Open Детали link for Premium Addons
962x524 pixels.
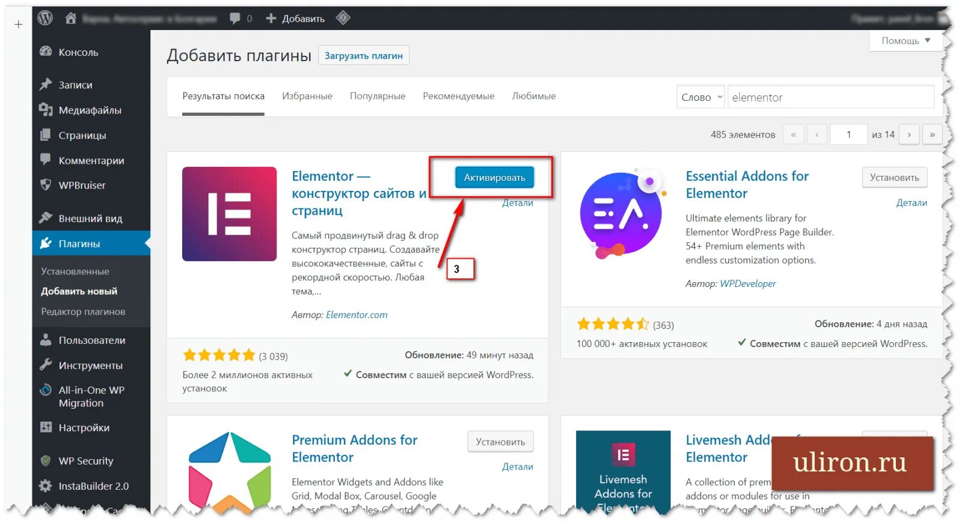point(517,466)
